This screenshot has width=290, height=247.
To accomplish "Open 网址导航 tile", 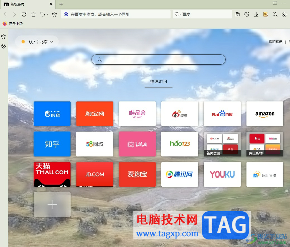I will 265,174.
